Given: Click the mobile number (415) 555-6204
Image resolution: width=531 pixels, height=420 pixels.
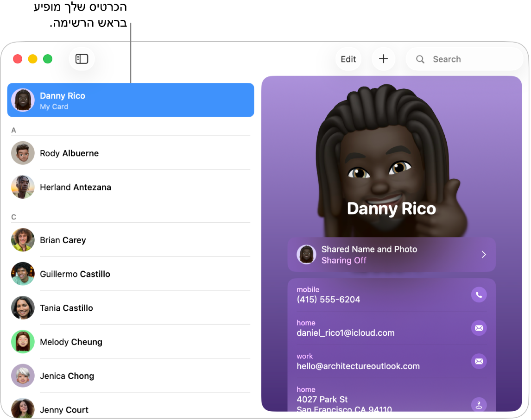Looking at the screenshot, I should [x=329, y=300].
